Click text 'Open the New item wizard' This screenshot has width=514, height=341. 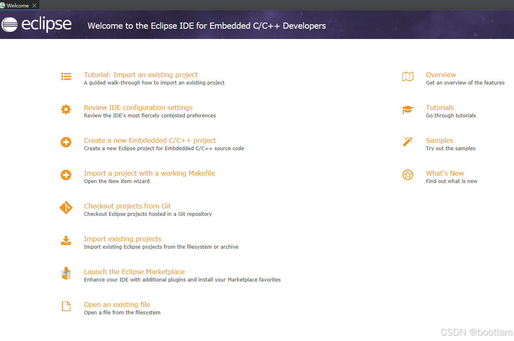coord(117,181)
